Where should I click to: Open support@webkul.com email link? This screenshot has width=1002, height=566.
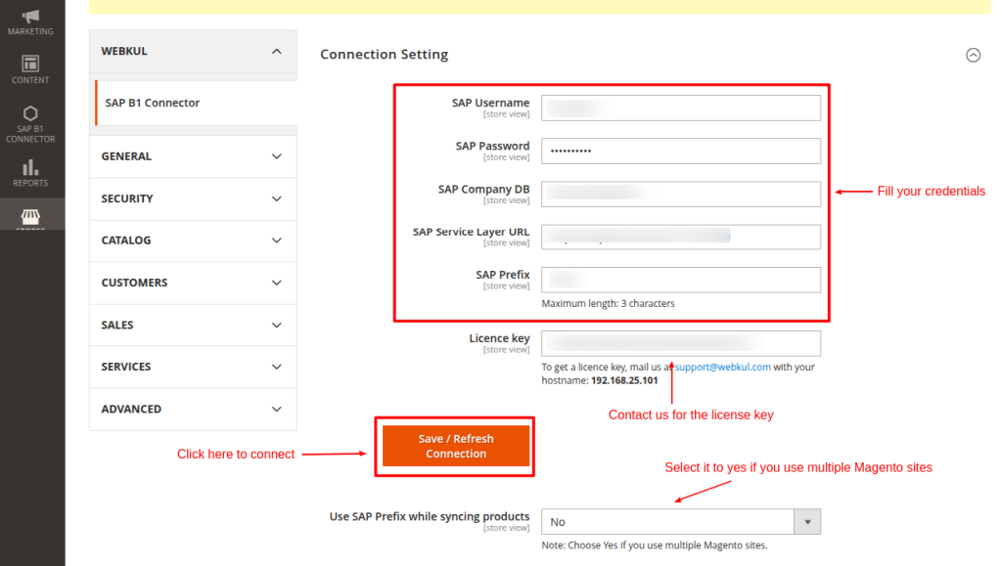click(x=722, y=368)
